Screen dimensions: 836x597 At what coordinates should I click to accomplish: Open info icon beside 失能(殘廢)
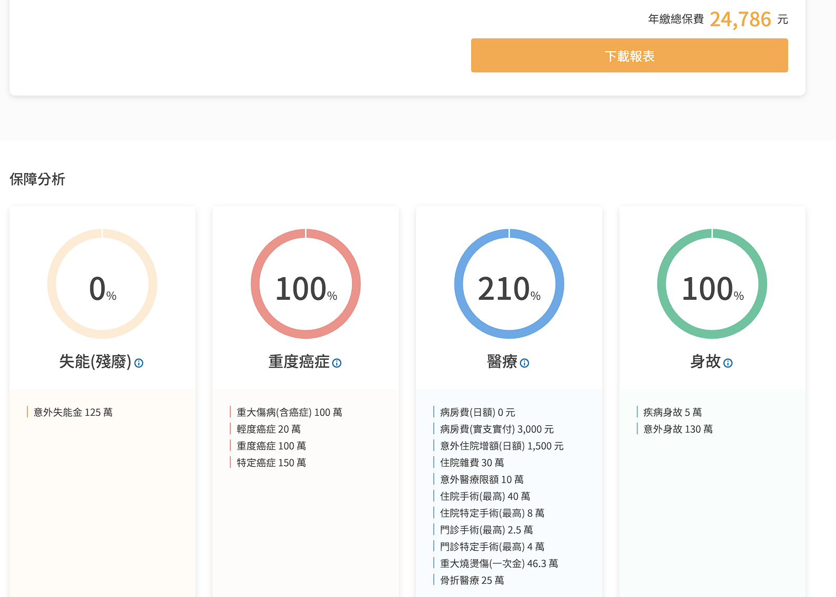[x=139, y=363]
